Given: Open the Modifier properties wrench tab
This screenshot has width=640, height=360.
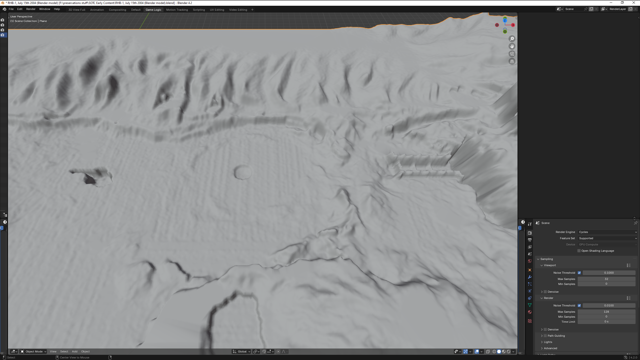Looking at the screenshot, I should click(x=529, y=277).
